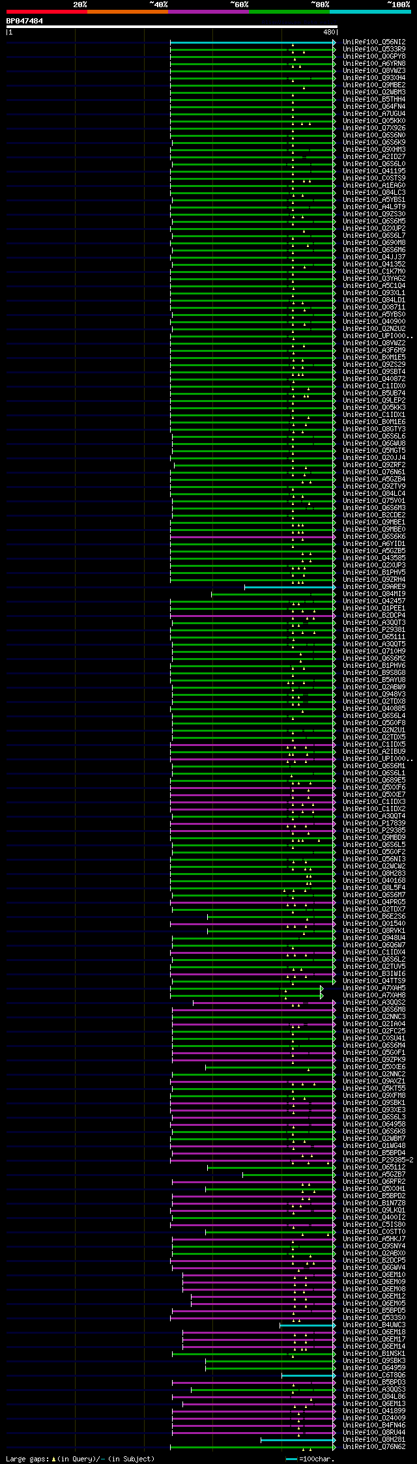Select the UniRef100_A2IBU9 label

pyautogui.click(x=374, y=751)
